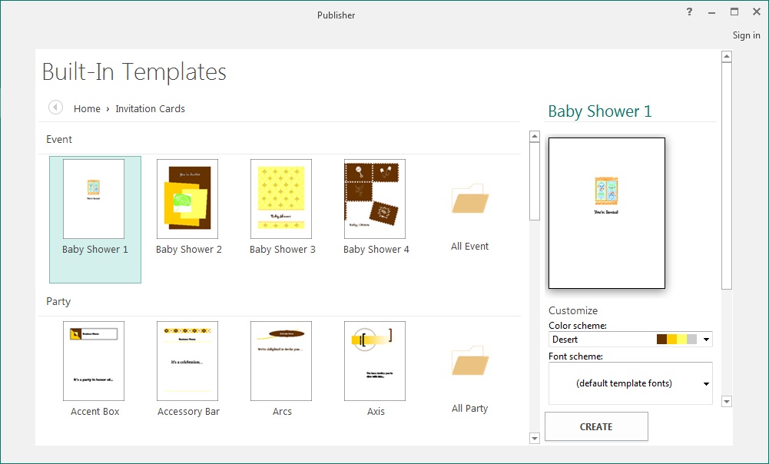Click the customize pane scrollbar thumb

[727, 176]
